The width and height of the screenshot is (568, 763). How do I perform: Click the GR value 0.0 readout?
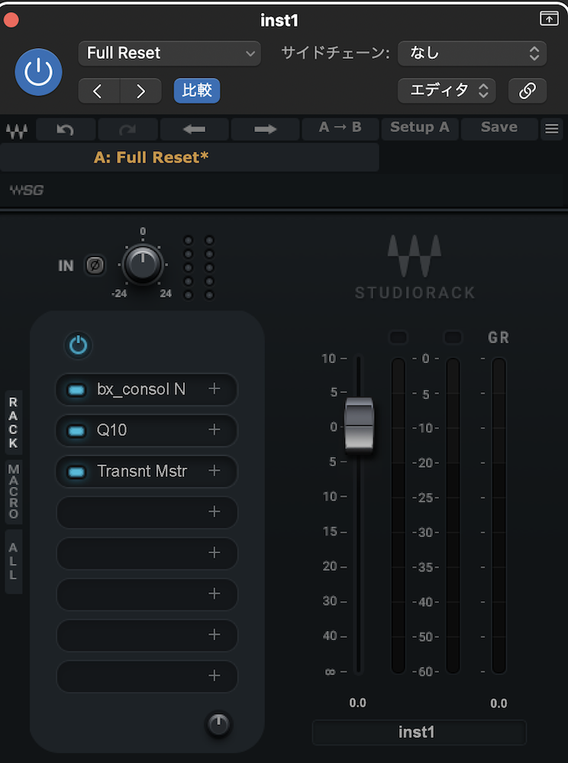point(499,703)
